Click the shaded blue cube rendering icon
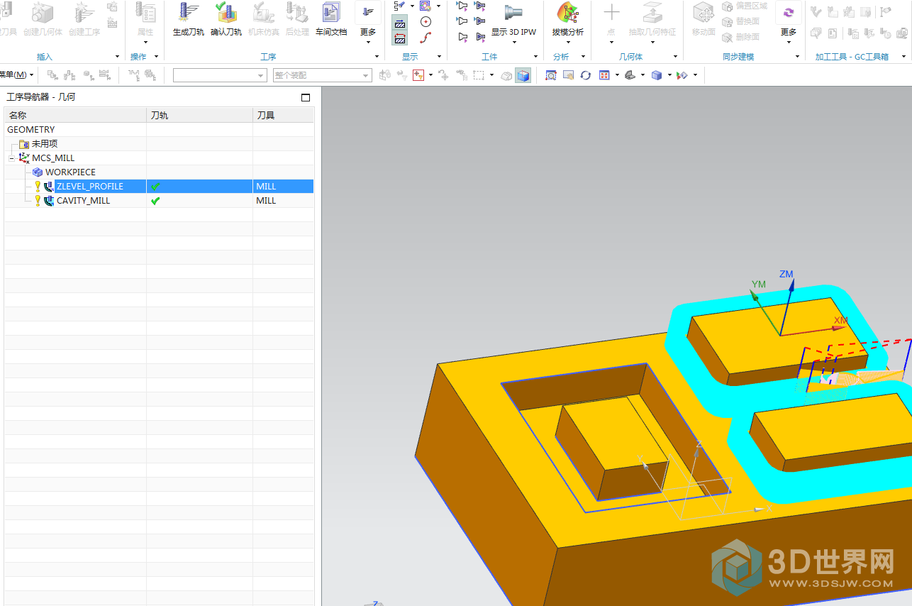This screenshot has height=606, width=912. coord(657,75)
